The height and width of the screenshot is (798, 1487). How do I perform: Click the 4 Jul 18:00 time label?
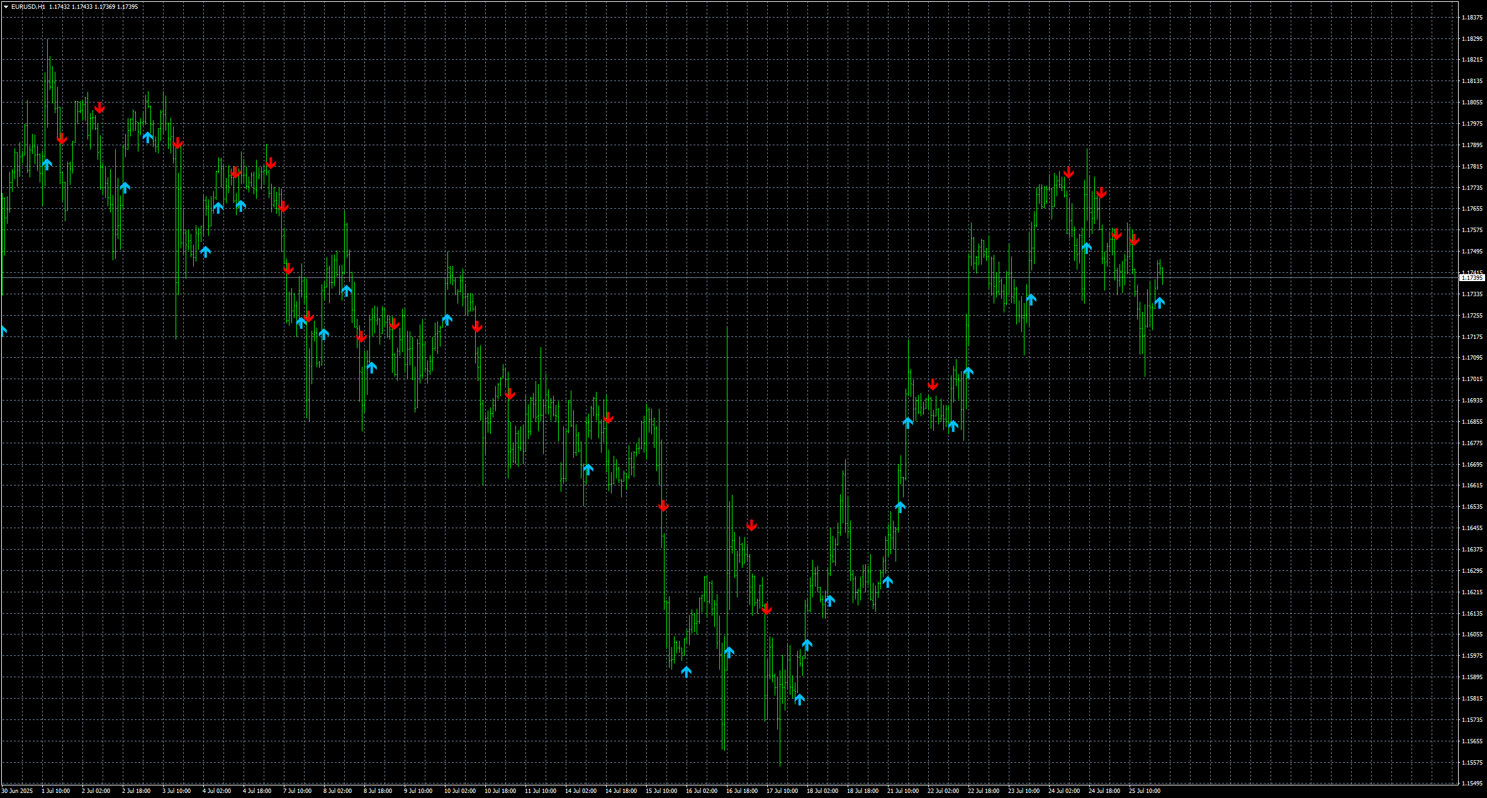coord(257,791)
